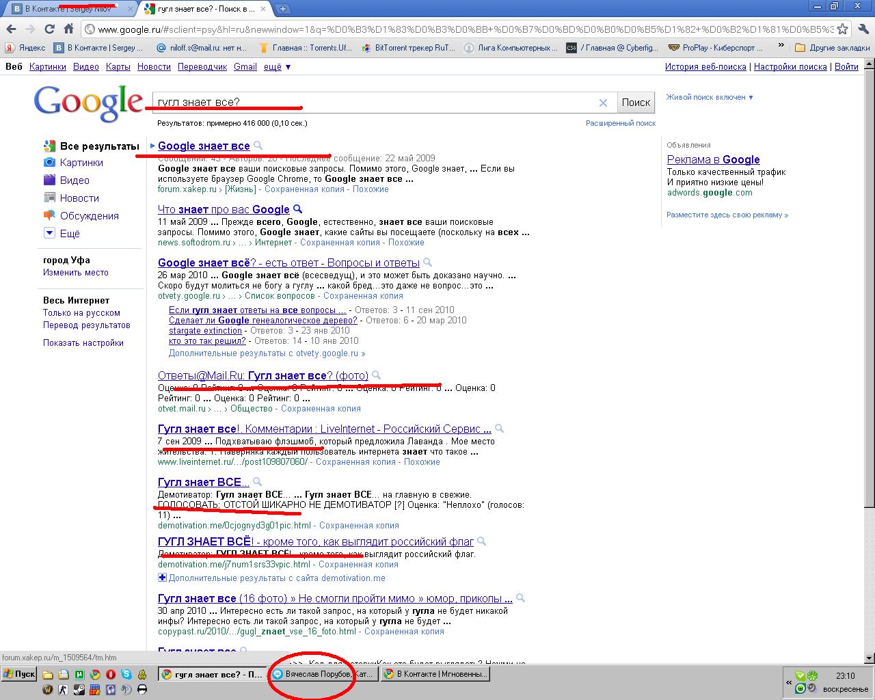This screenshot has height=700, width=875.
Task: Open the Start (Пуск) menu
Action: (x=19, y=674)
